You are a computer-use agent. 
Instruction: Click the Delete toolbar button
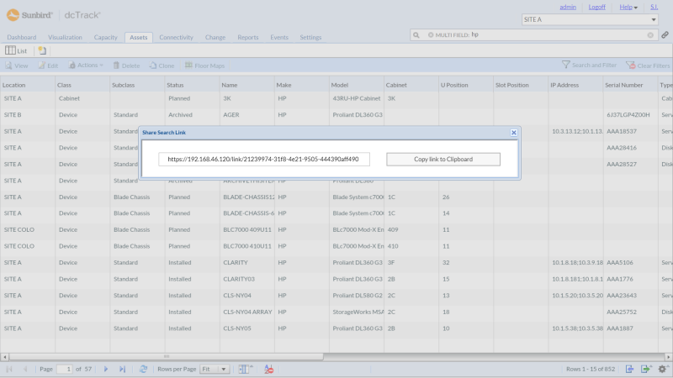[127, 66]
